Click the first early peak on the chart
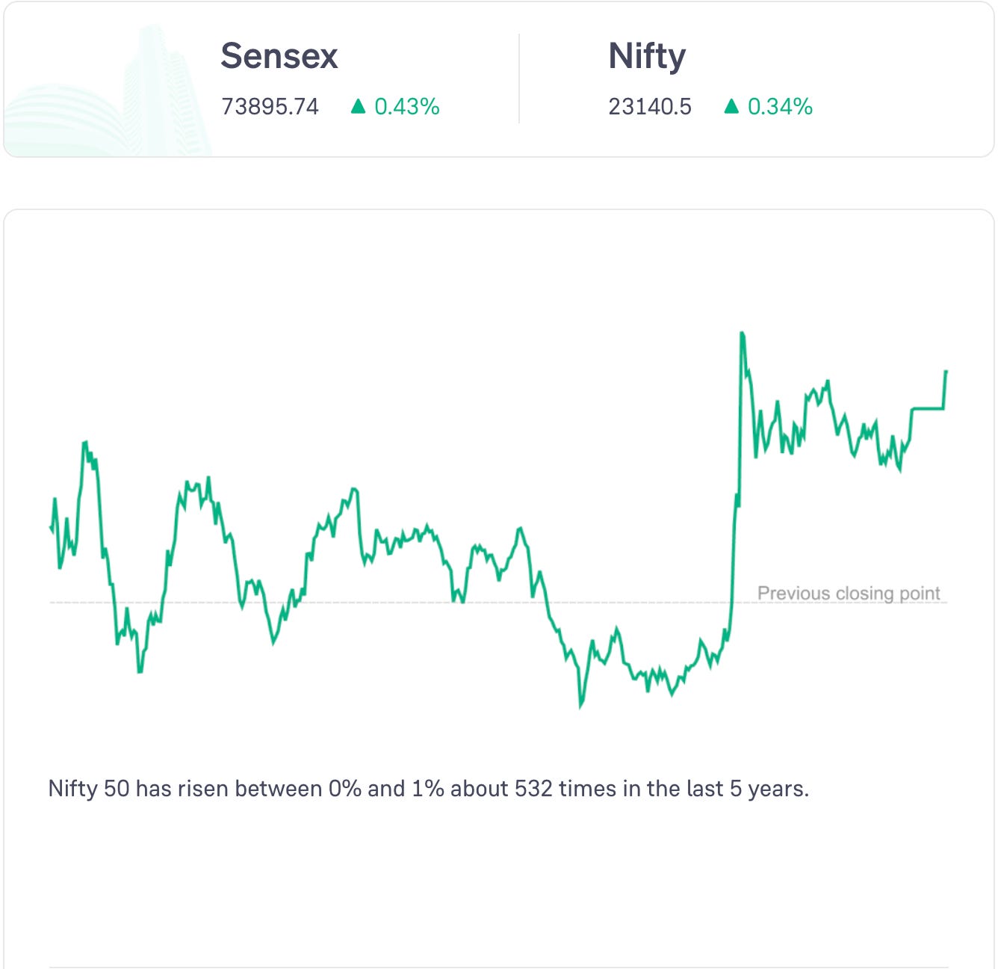 [84, 443]
